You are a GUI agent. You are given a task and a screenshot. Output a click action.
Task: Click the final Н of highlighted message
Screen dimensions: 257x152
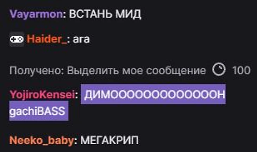click(x=221, y=95)
